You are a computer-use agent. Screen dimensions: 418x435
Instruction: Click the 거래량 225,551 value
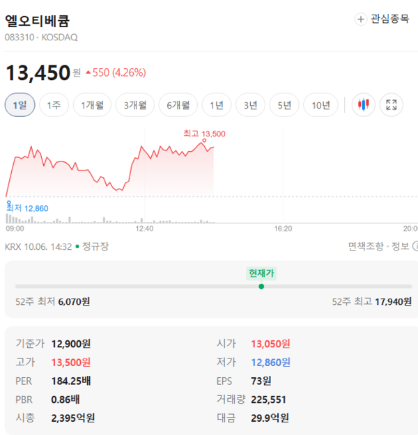pos(269,400)
